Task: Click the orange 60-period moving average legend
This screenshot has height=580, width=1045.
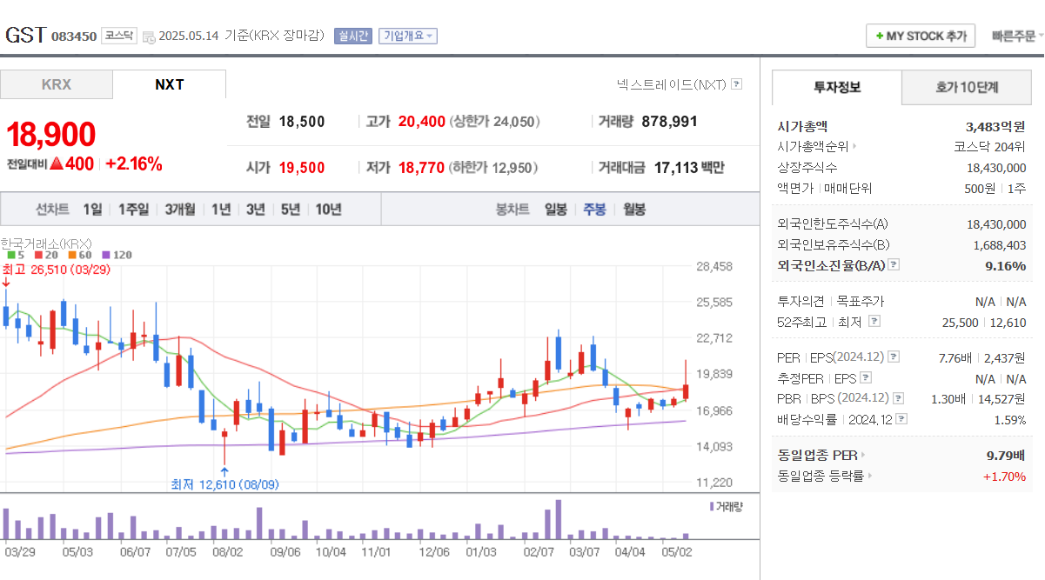Action: [x=79, y=255]
